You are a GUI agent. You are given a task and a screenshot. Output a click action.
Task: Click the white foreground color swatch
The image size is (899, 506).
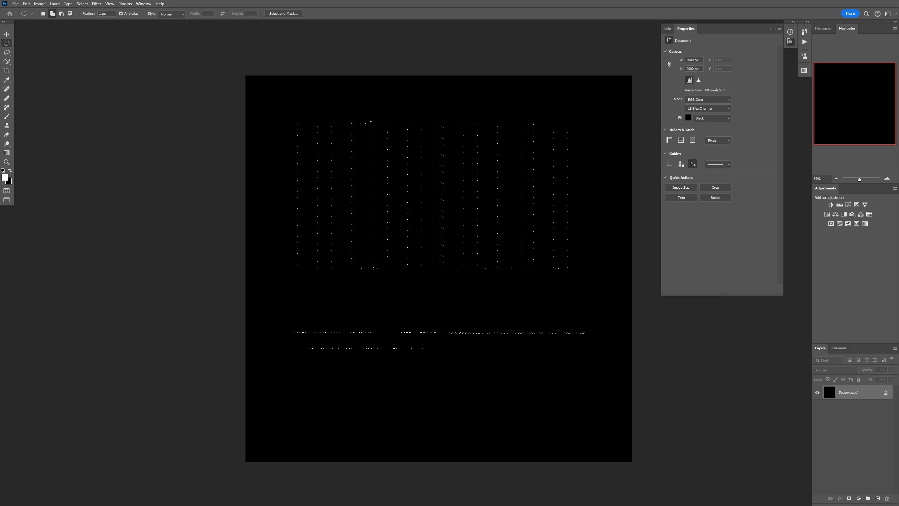coord(5,178)
